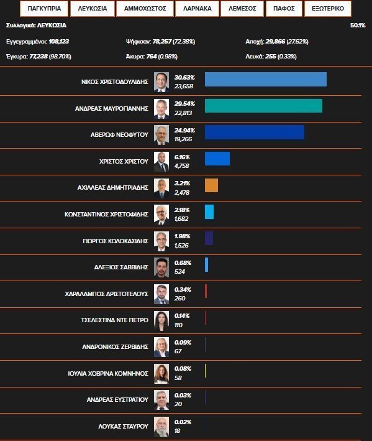Screen dimensions: 372x441
Task: Select the ΠΑΓΚΥΠΡΙΑ tab
Action: click(x=44, y=9)
